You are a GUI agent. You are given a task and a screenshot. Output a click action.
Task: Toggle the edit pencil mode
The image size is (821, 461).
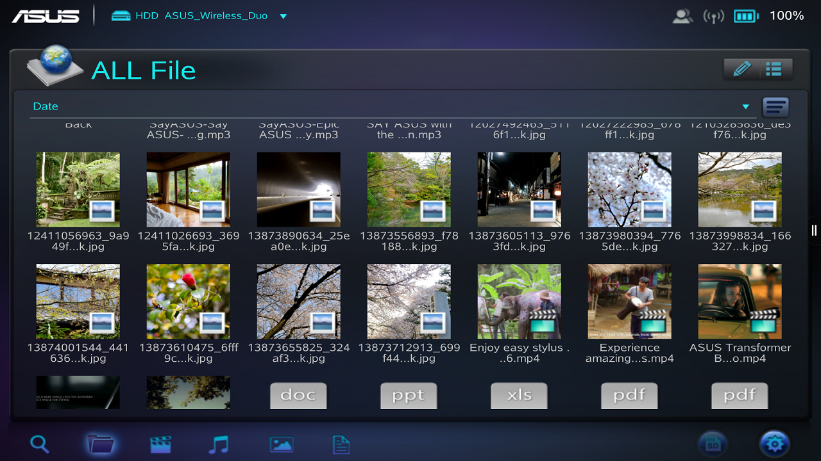tap(741, 67)
